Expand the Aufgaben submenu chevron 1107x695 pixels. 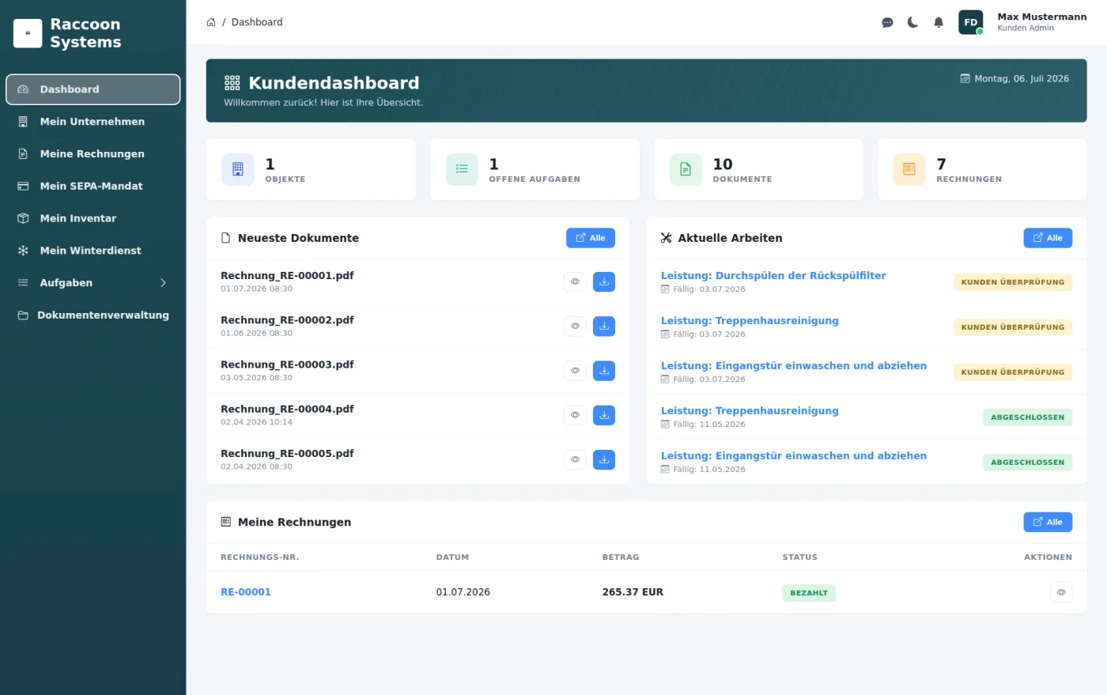[x=163, y=282]
